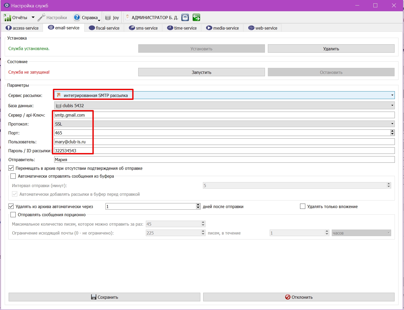Click the Интервал отправки spinner arrows
Image resolution: width=404 pixels, height=310 pixels.
[389, 186]
